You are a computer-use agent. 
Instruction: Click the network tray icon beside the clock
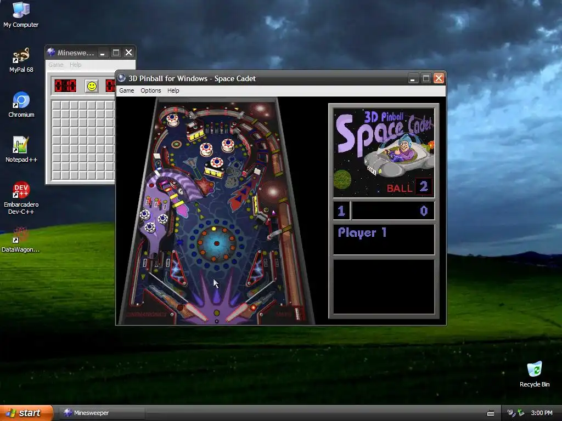coord(520,413)
